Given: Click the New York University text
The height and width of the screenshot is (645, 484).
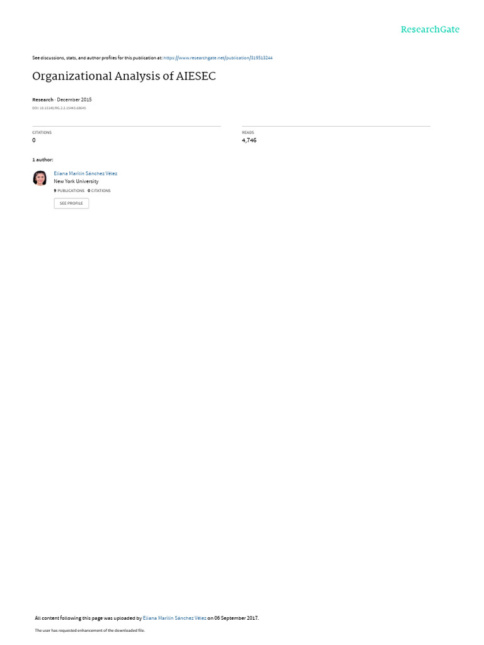Looking at the screenshot, I should tap(76, 181).
